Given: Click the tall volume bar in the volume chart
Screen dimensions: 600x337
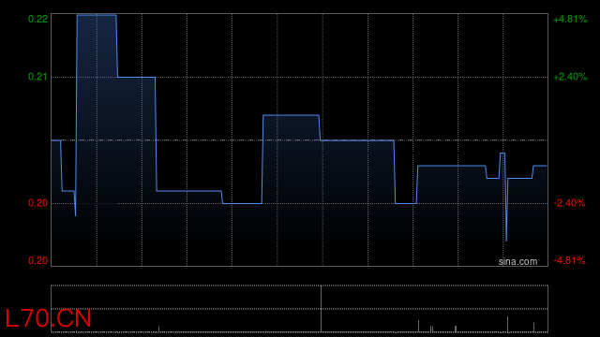Looking at the screenshot, I should (321, 309).
